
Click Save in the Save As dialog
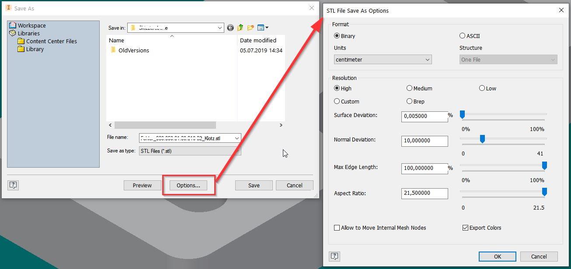coord(254,185)
